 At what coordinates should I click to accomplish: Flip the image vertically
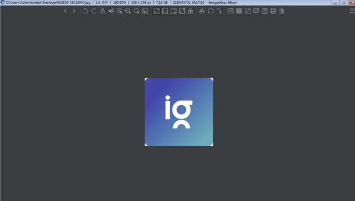tap(111, 11)
